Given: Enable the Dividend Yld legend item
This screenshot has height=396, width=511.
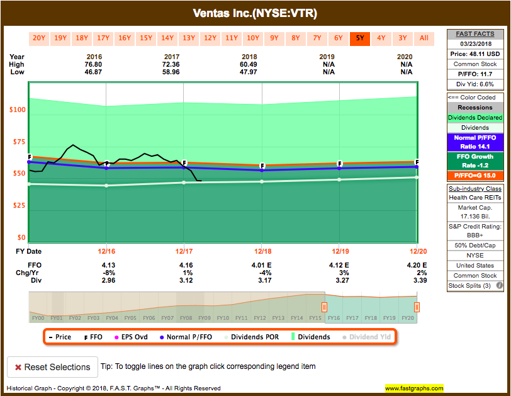Looking at the screenshot, I should point(367,337).
